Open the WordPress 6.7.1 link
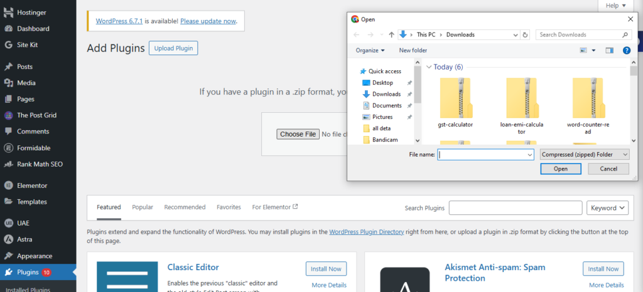The width and height of the screenshot is (643, 292). pyautogui.click(x=119, y=21)
